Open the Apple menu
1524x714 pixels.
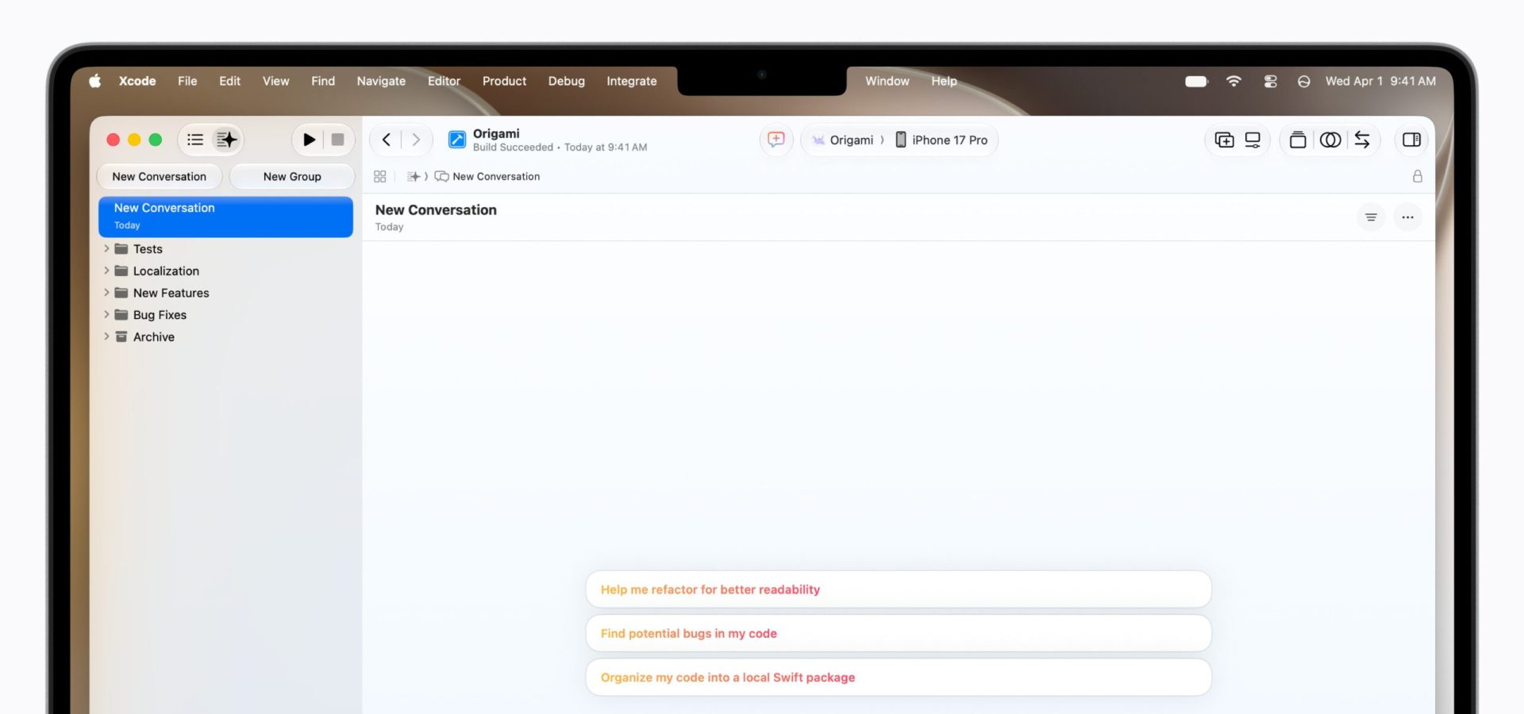[x=95, y=81]
